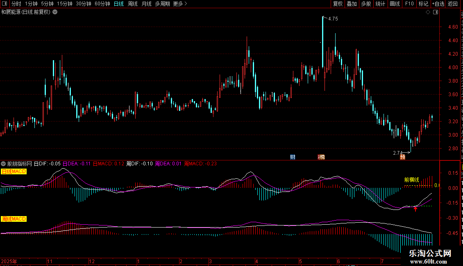The height and width of the screenshot is (266, 463).
Task: Select the 日线 daily chart tab
Action: click(119, 4)
